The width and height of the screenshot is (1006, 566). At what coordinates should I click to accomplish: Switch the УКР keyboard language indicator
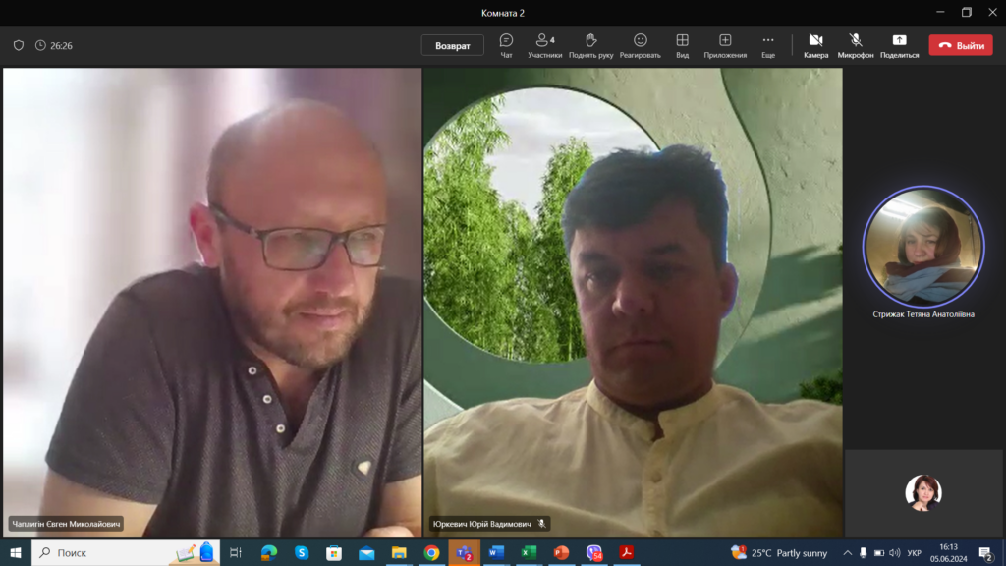pyautogui.click(x=914, y=553)
